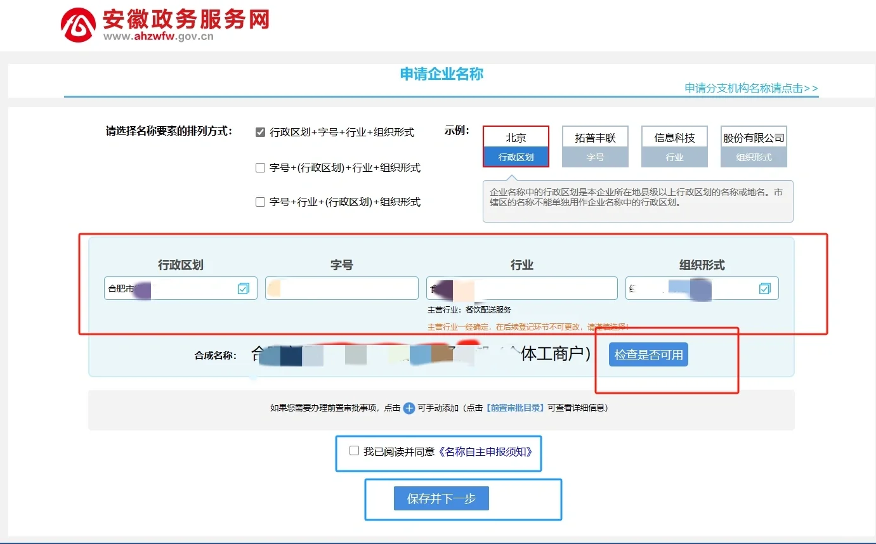The height and width of the screenshot is (544, 876).
Task: Click the blue plus icon to add pre-approval
Action: [409, 408]
